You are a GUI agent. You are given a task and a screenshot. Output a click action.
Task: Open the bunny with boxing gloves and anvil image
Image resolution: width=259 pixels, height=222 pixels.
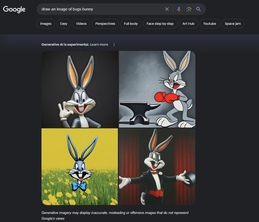coord(157,89)
